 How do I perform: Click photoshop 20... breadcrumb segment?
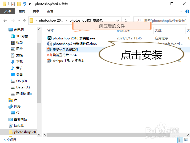tap(51, 21)
